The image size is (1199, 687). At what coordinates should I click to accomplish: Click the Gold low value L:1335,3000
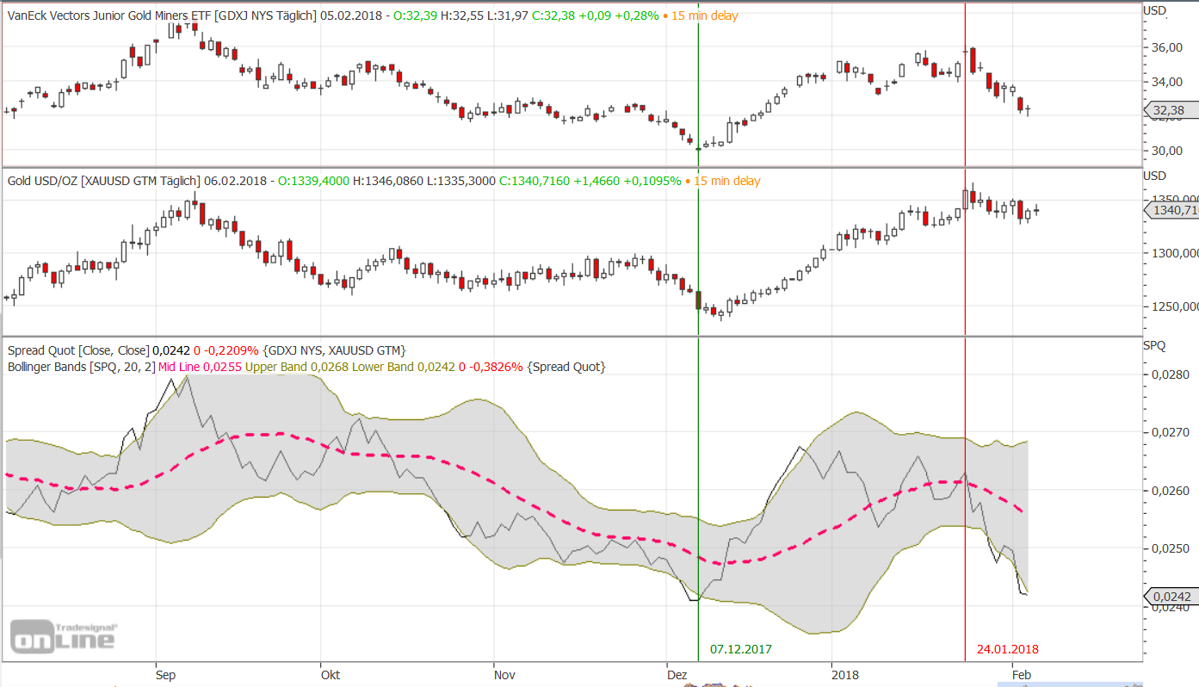point(463,181)
